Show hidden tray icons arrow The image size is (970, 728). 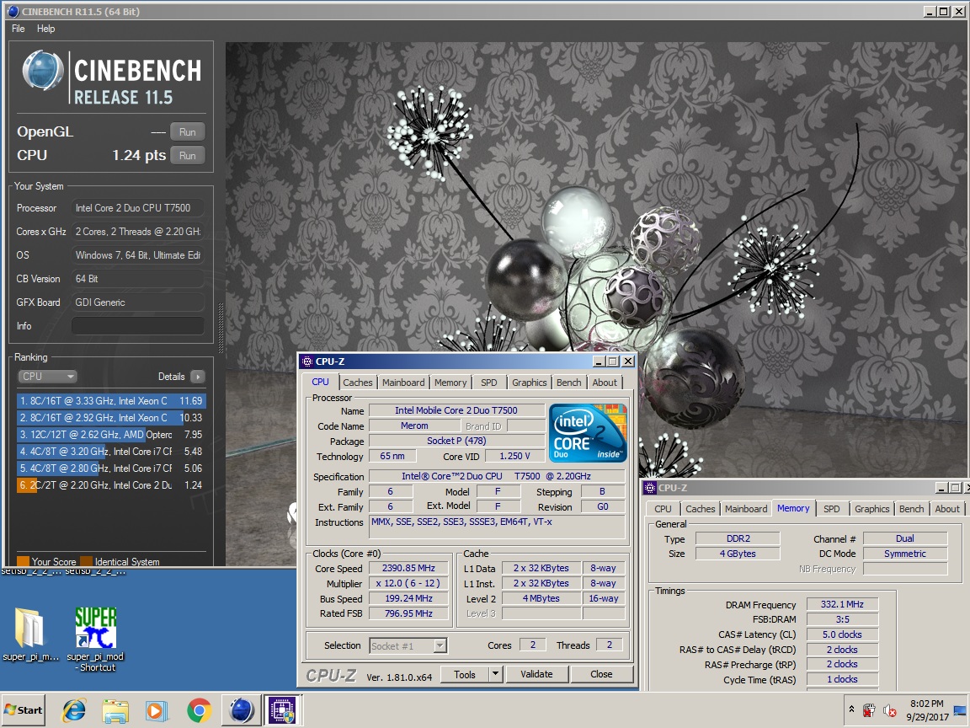pyautogui.click(x=851, y=709)
